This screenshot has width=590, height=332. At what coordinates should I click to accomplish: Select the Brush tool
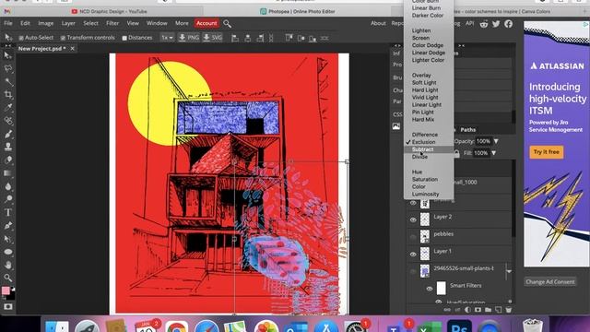(x=8, y=134)
